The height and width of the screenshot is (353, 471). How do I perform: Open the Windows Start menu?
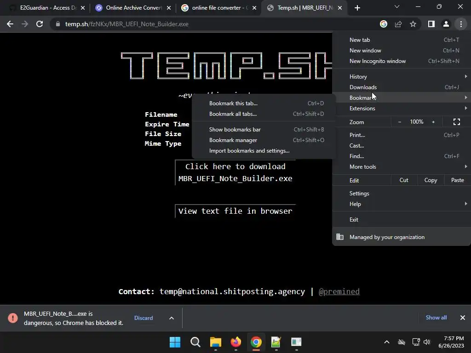(175, 342)
